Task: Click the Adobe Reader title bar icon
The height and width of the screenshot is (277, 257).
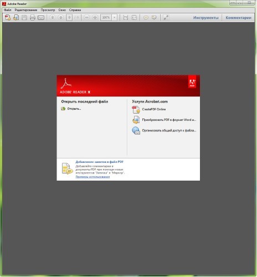Action: [x=4, y=3]
